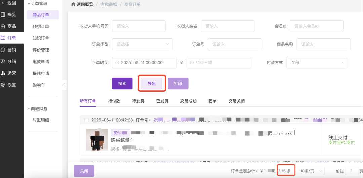The height and width of the screenshot is (178, 363).
Task: Open 商品 products icon in sidebar
Action: (x=3, y=26)
